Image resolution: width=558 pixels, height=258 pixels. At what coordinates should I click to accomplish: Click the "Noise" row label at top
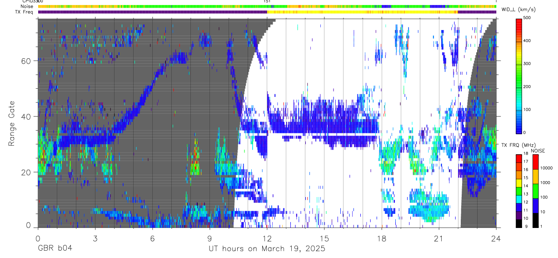(27, 6)
